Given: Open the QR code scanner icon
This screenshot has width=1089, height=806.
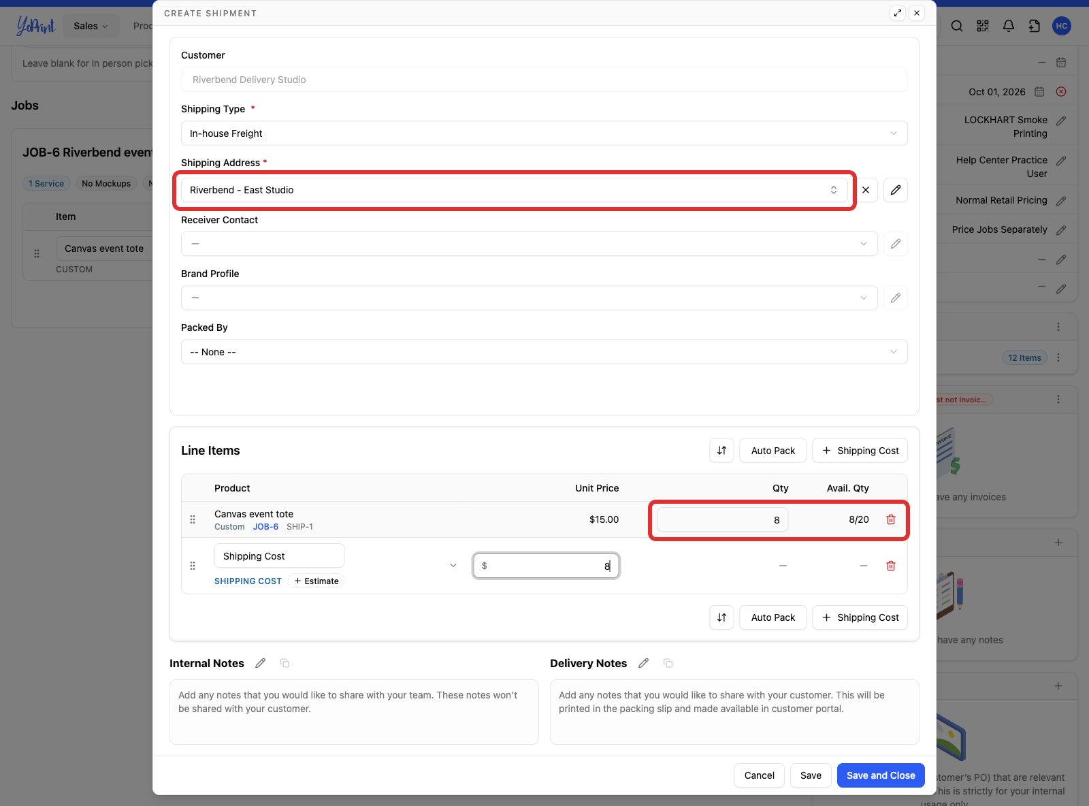Looking at the screenshot, I should (983, 26).
